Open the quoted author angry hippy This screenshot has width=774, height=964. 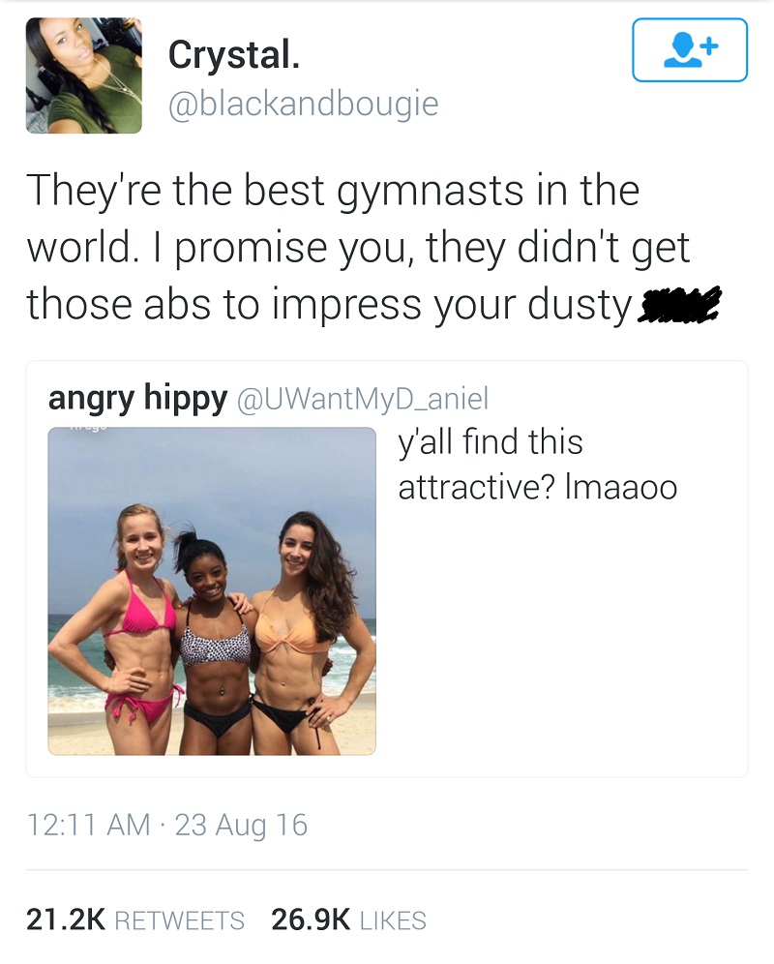click(137, 398)
